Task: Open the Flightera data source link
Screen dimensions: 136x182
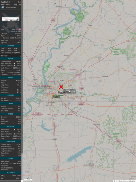Action: 17,53
